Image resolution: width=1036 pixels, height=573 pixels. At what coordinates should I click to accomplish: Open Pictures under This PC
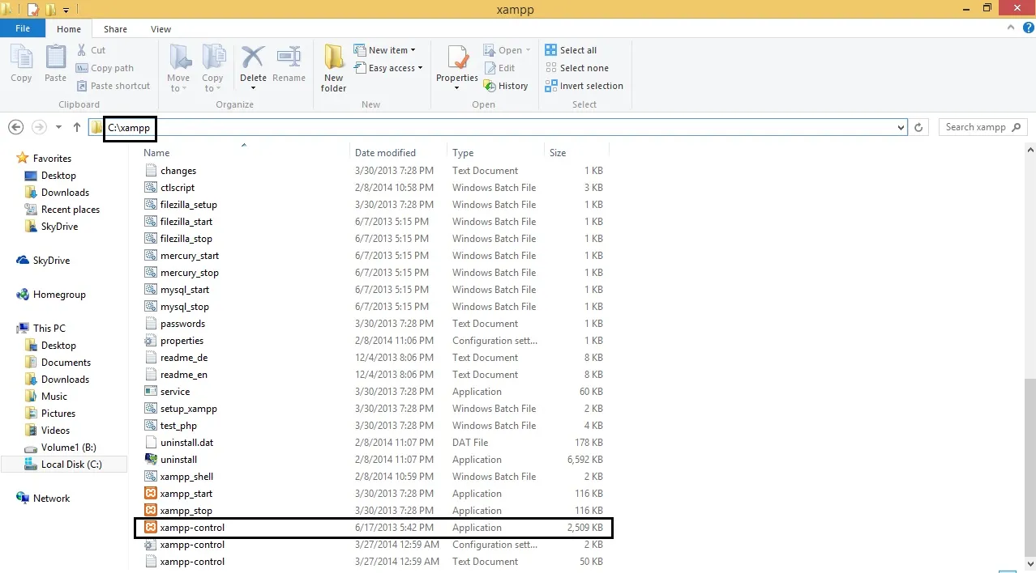49,414
